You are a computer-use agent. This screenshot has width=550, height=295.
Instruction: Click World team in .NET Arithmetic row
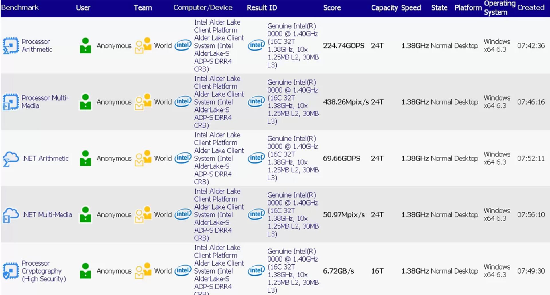click(x=163, y=158)
